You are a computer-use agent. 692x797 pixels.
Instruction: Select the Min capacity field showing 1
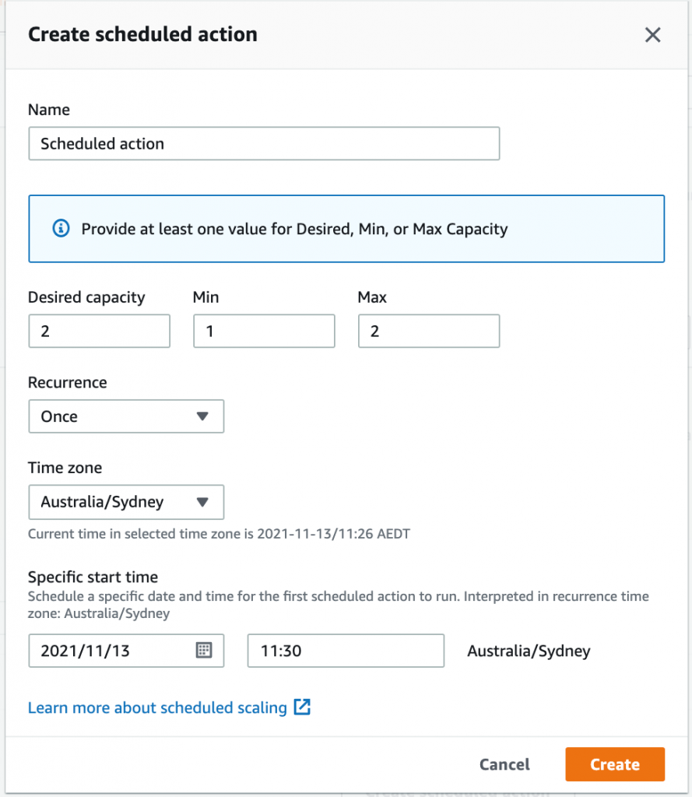pyautogui.click(x=264, y=331)
